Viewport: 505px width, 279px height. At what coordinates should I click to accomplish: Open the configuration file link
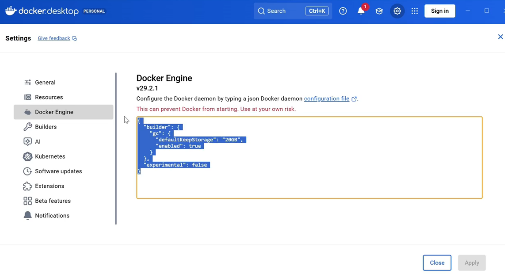(x=326, y=99)
